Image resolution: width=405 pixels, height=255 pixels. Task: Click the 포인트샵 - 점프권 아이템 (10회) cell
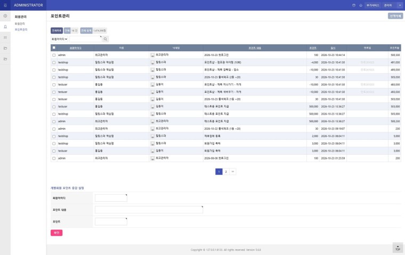point(223,62)
